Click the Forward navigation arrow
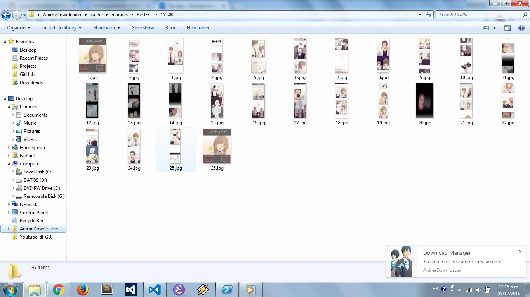 click(17, 15)
